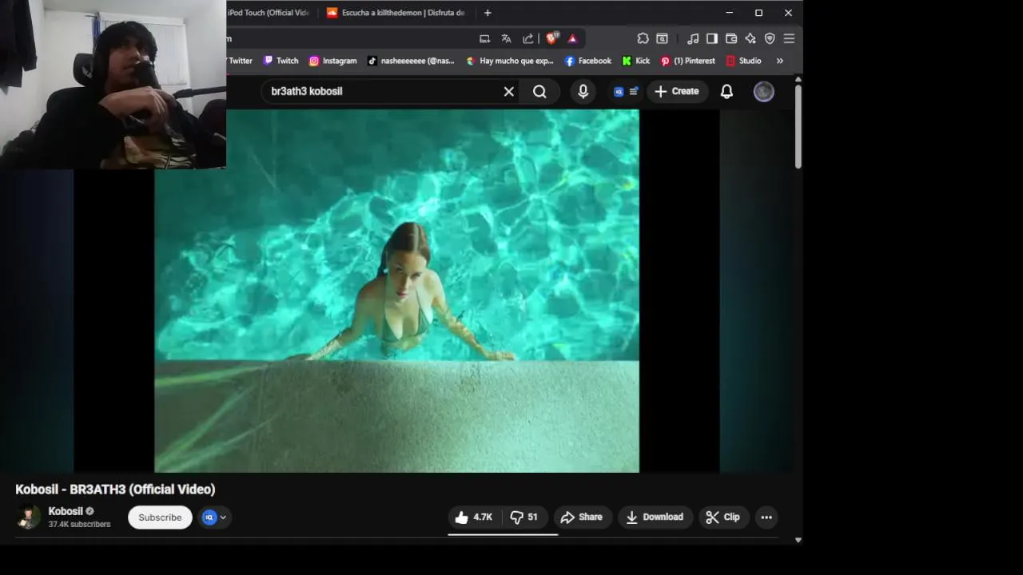Click the media control music note icon
This screenshot has height=575, width=1023.
(x=693, y=38)
